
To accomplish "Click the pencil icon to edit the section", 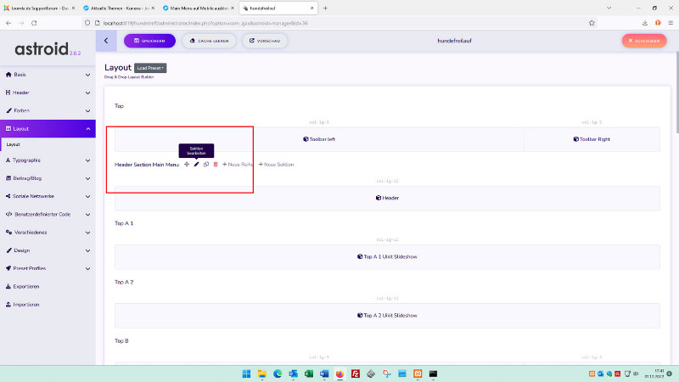I will click(x=196, y=164).
